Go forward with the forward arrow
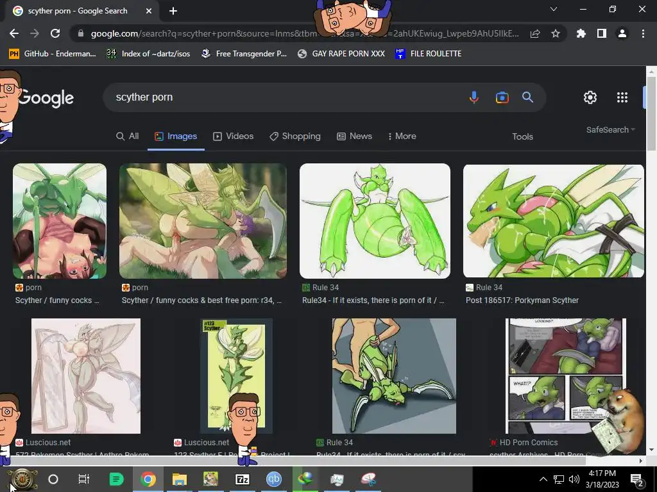This screenshot has width=657, height=492. point(35,33)
